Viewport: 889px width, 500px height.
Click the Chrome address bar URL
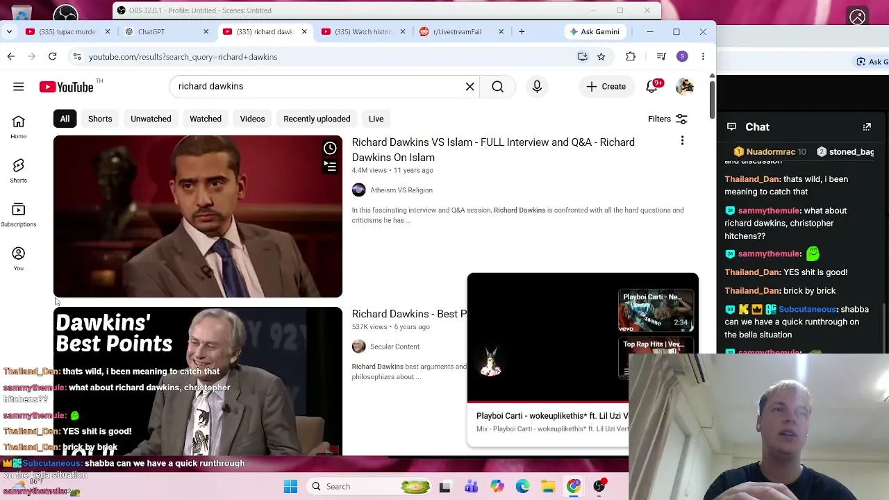(183, 57)
